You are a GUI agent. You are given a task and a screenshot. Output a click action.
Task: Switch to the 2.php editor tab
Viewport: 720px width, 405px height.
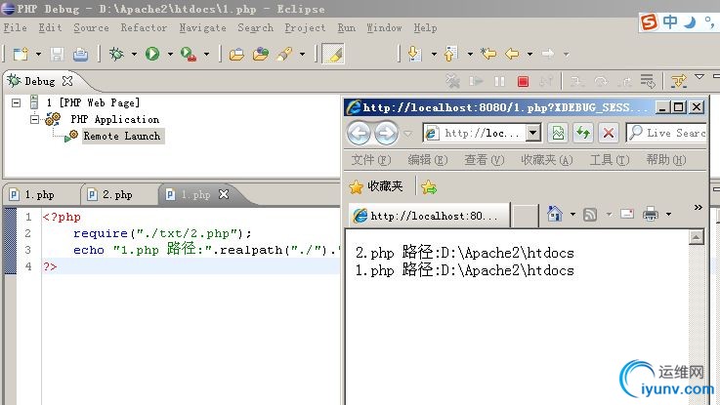[x=117, y=195]
